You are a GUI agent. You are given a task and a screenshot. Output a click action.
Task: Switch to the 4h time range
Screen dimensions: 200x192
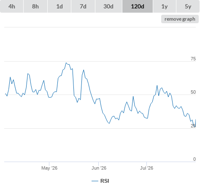click(x=12, y=6)
